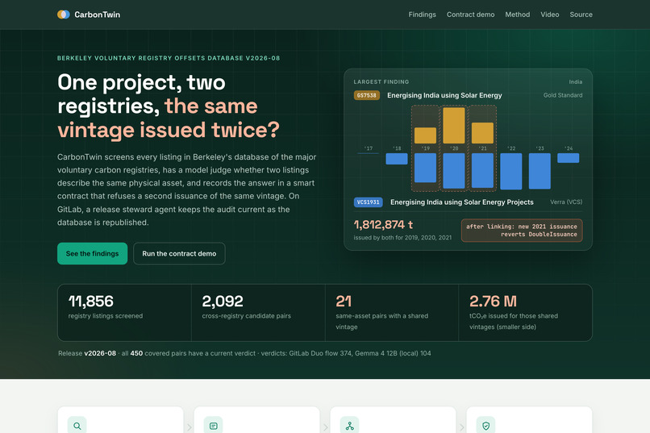Click the See the findings button
Viewport: 650px width, 433px height.
[93, 253]
